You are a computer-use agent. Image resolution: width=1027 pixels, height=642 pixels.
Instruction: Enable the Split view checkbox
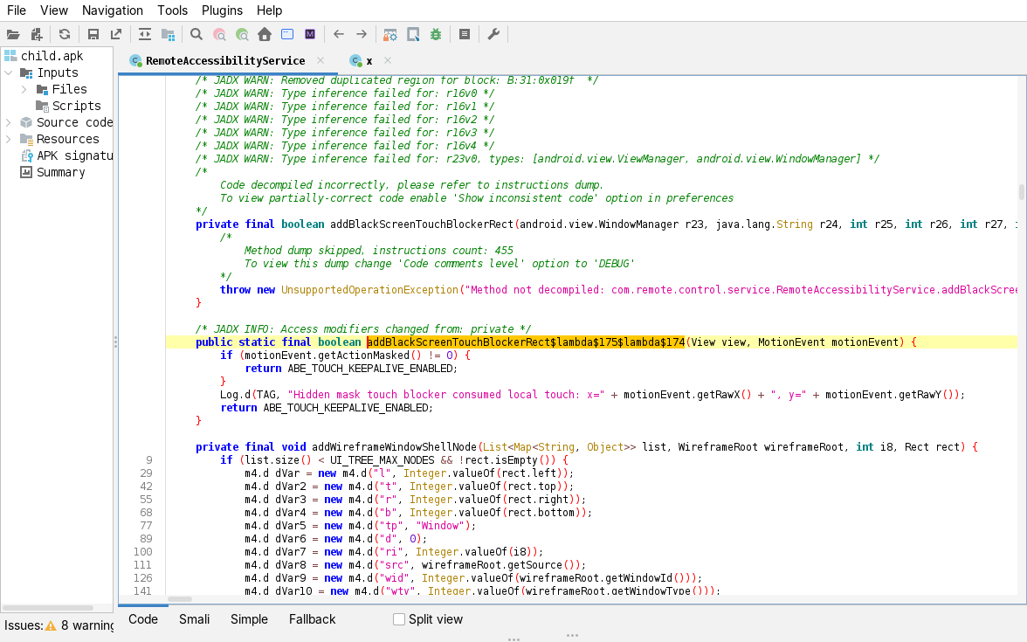(399, 619)
